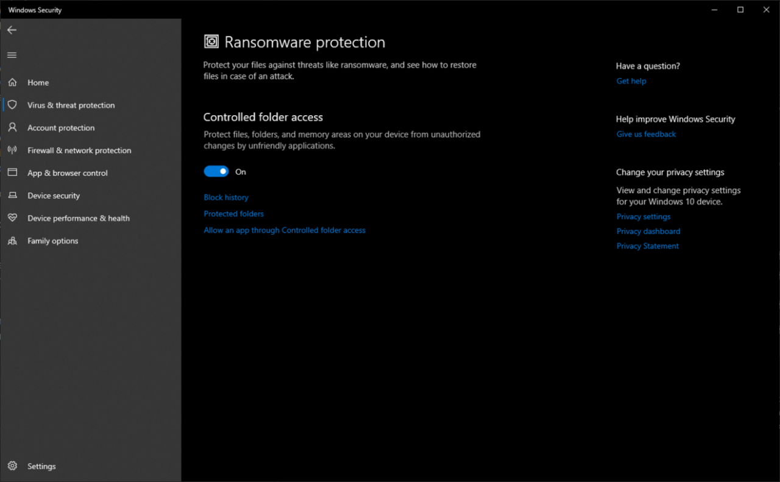Image resolution: width=780 pixels, height=482 pixels.
Task: Click the Ransomware protection header icon
Action: [211, 41]
